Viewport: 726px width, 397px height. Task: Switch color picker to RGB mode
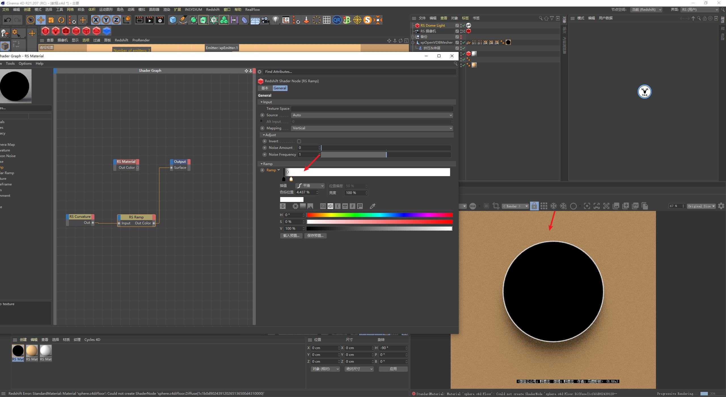323,206
